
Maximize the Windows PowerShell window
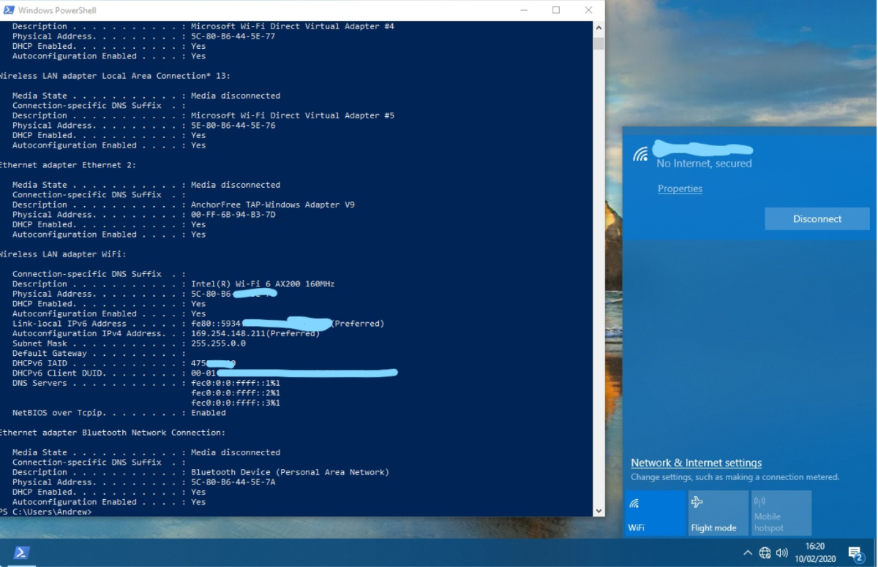tap(556, 10)
